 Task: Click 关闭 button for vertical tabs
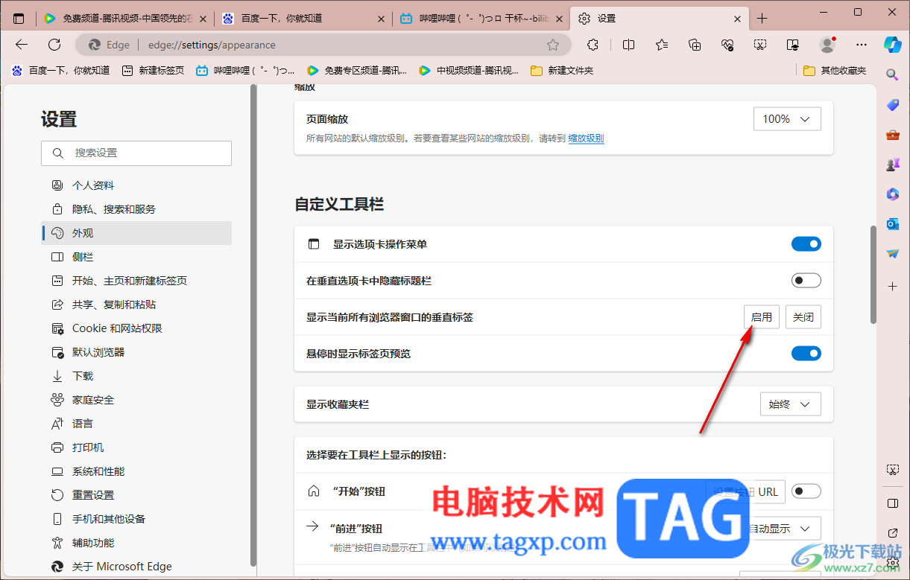click(803, 317)
